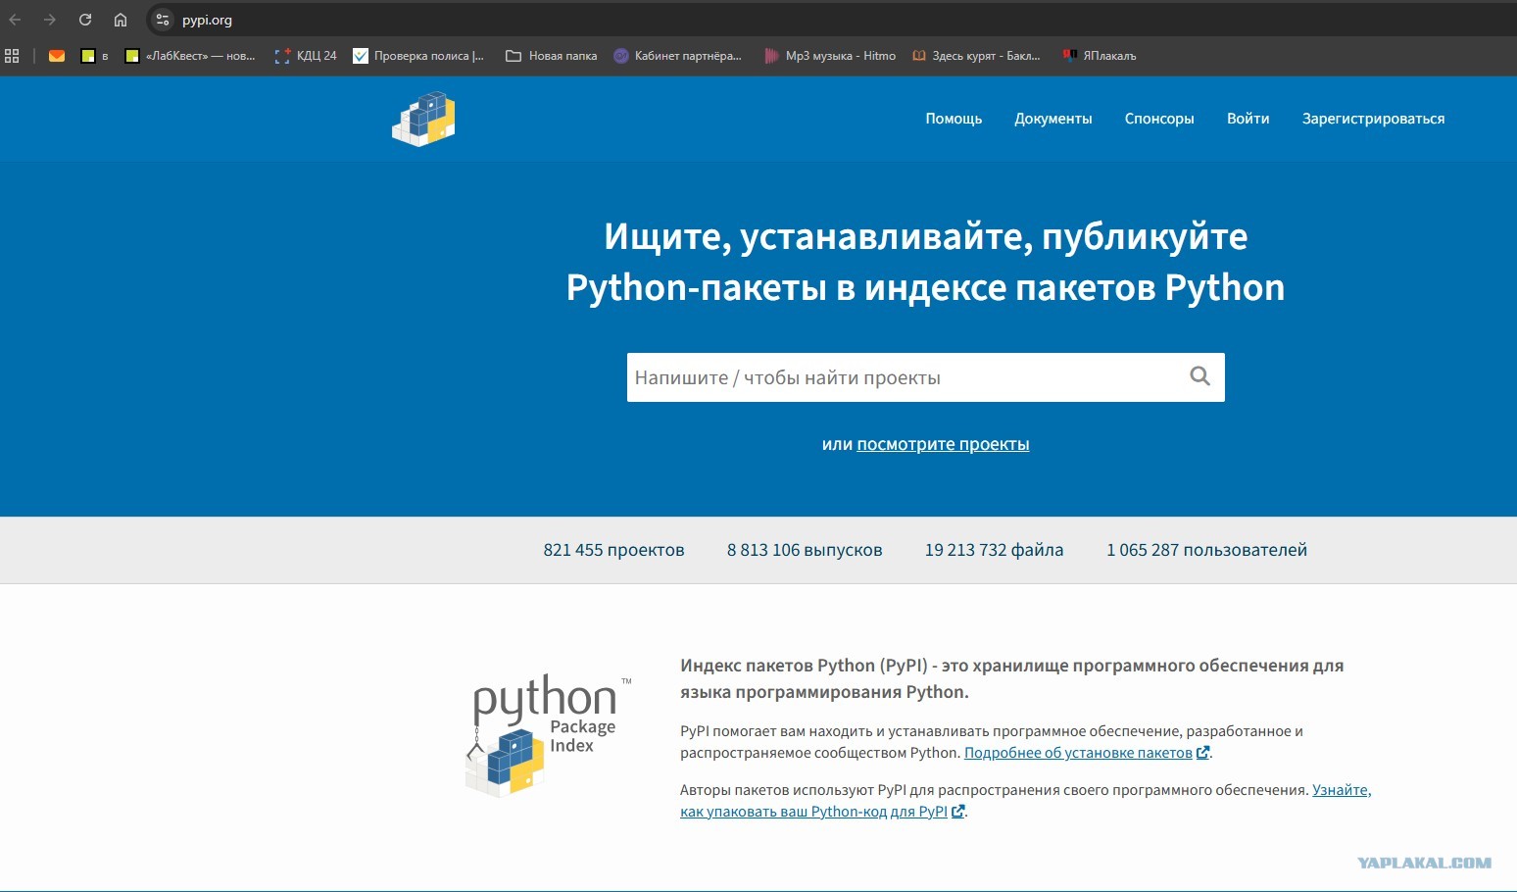
Task: Reload the pypi.org page
Action: [x=85, y=20]
